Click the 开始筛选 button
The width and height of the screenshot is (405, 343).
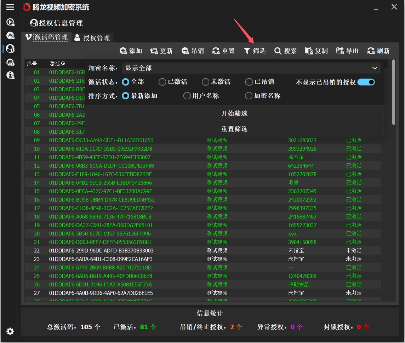(234, 114)
